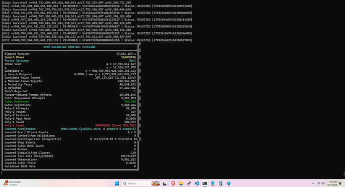Click the 'Learned Arm / Disarm Events' label
Screen dimensions: 345x187
[26, 132]
